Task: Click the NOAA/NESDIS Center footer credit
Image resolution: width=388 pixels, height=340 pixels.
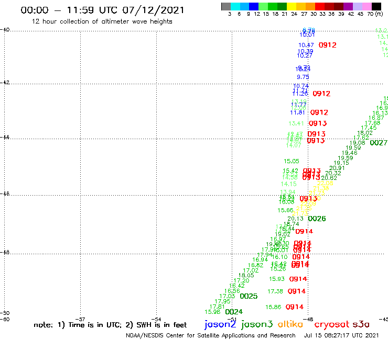Action: (211, 336)
